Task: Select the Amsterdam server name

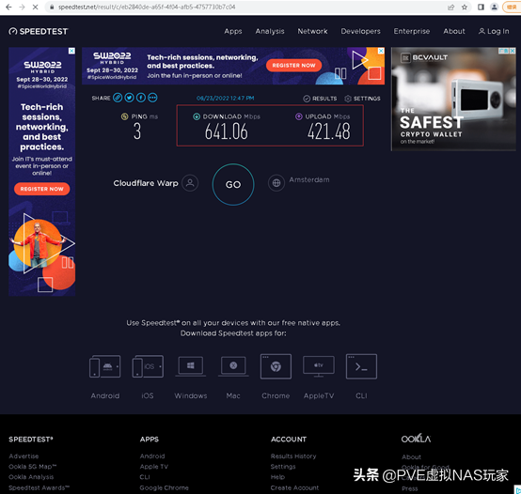Action: (309, 179)
